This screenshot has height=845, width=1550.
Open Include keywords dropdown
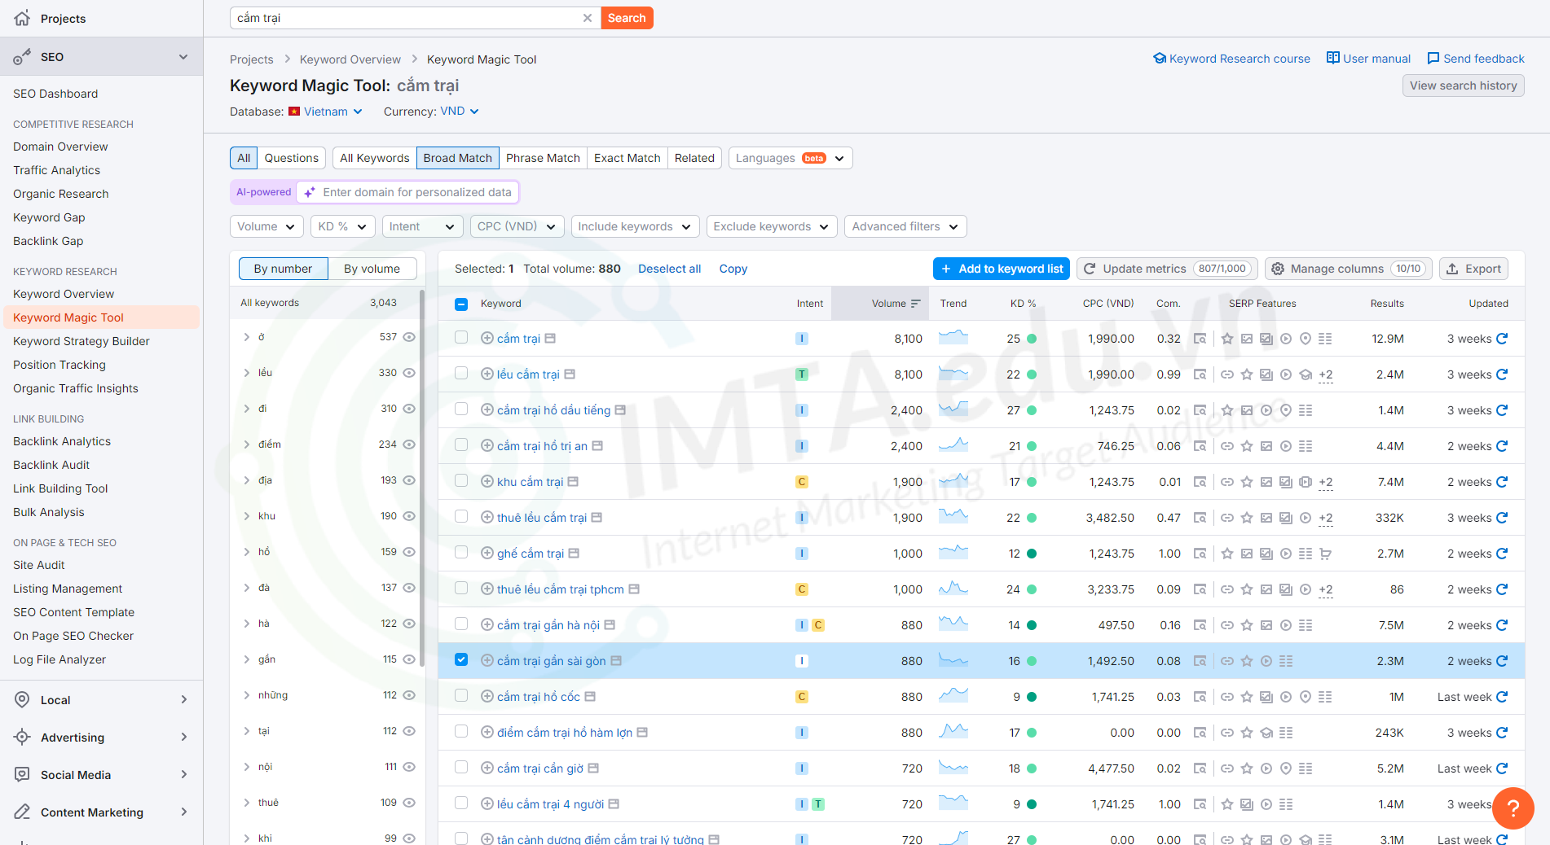point(635,226)
